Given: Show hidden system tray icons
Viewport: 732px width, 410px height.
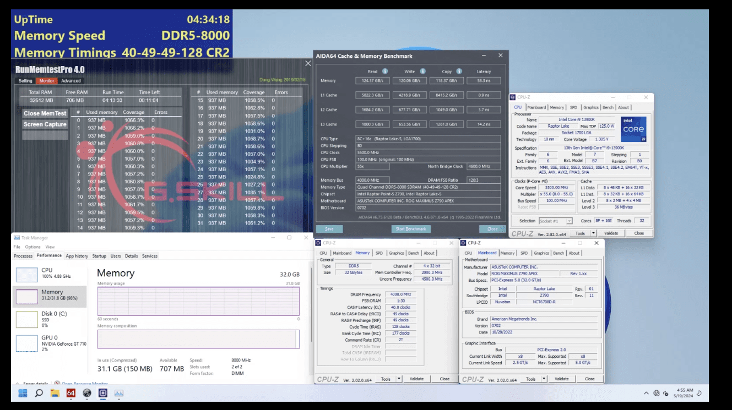Looking at the screenshot, I should (x=647, y=393).
